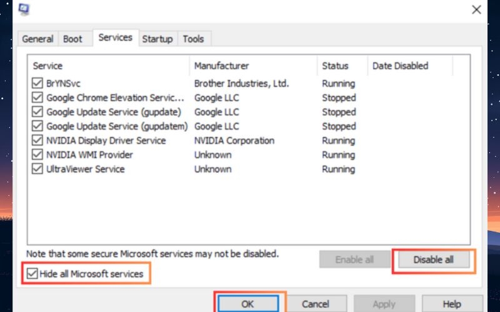500x312 pixels.
Task: Disable NVIDIA Display Driver Service checkbox
Action: point(37,141)
